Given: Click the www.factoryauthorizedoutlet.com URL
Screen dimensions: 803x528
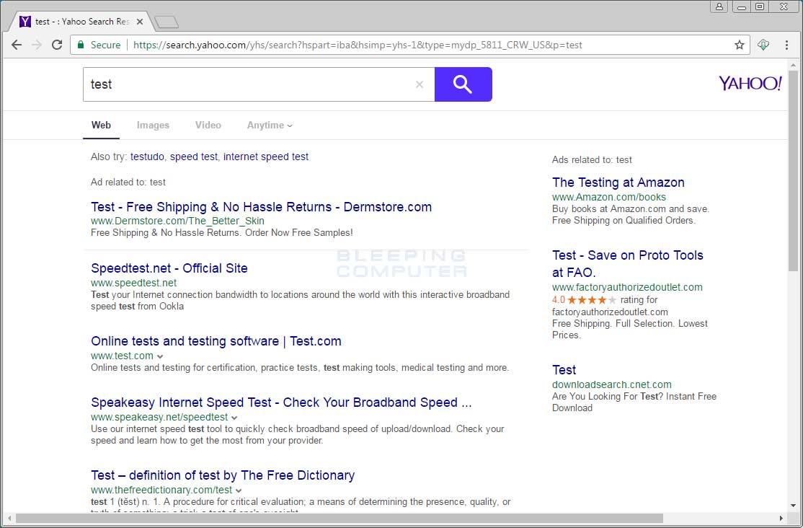Looking at the screenshot, I should coord(627,288).
